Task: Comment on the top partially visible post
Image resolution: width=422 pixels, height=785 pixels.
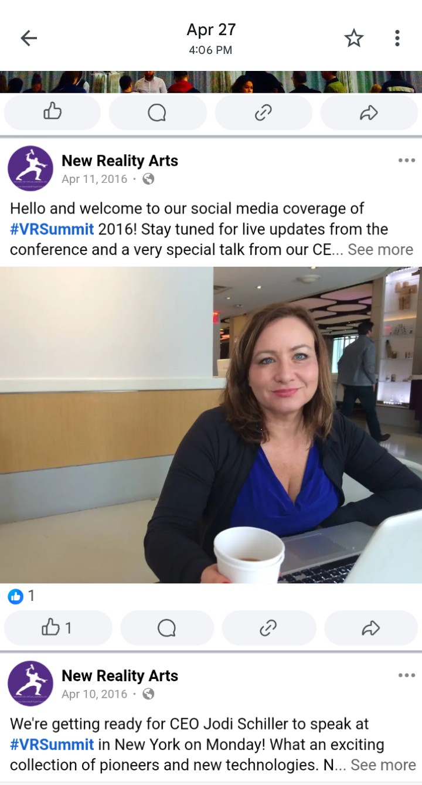Action: pos(157,113)
